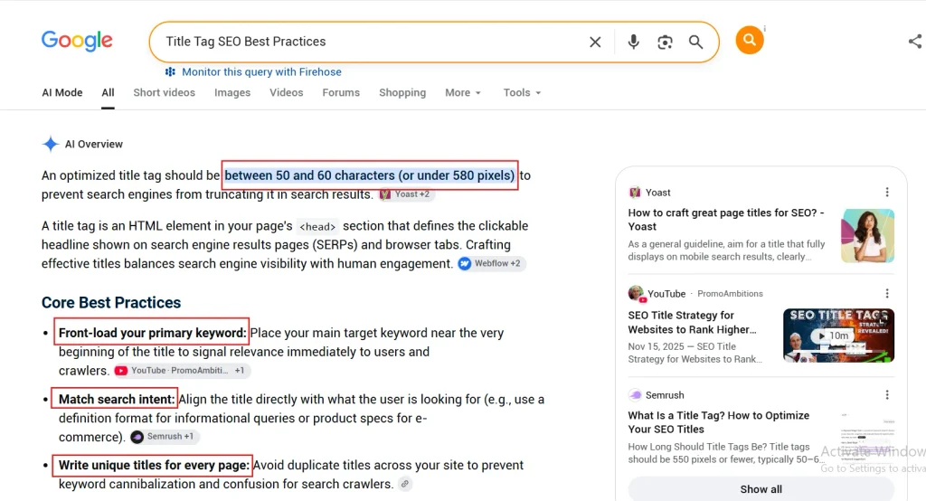
Task: Click Monitor this query with Firehose
Action: coord(261,72)
